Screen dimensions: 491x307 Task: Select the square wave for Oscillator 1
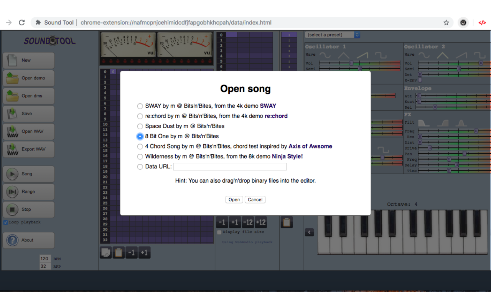(x=381, y=56)
